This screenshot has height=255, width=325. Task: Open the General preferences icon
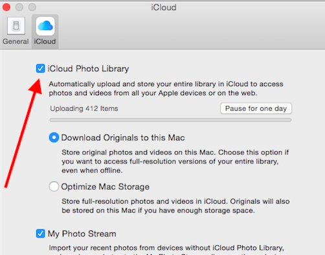tap(16, 26)
